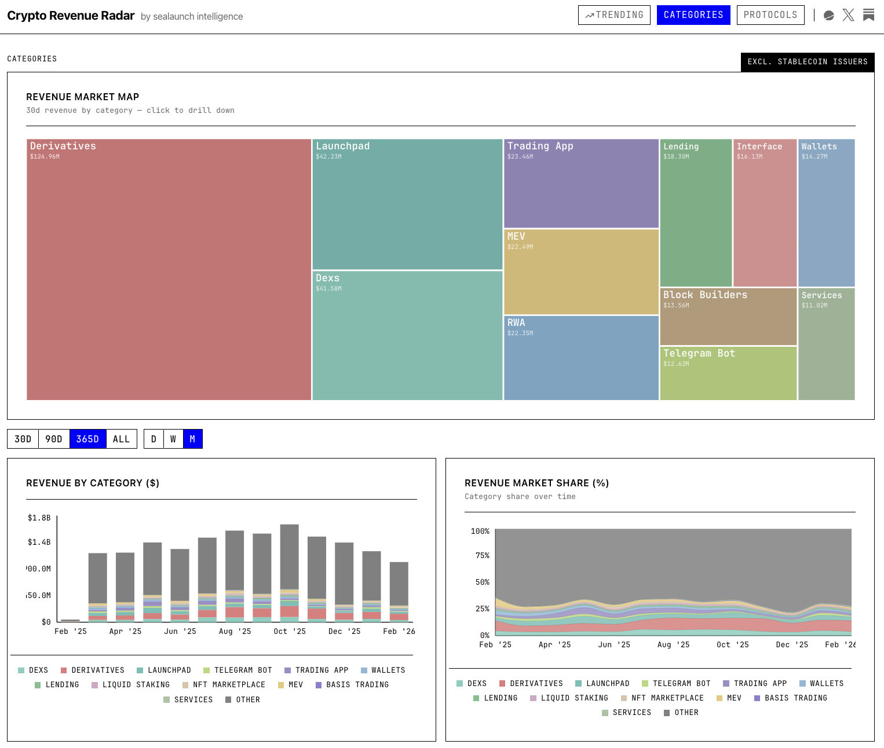Image resolution: width=884 pixels, height=748 pixels.
Task: Open the X (Twitter) icon
Action: [848, 15]
